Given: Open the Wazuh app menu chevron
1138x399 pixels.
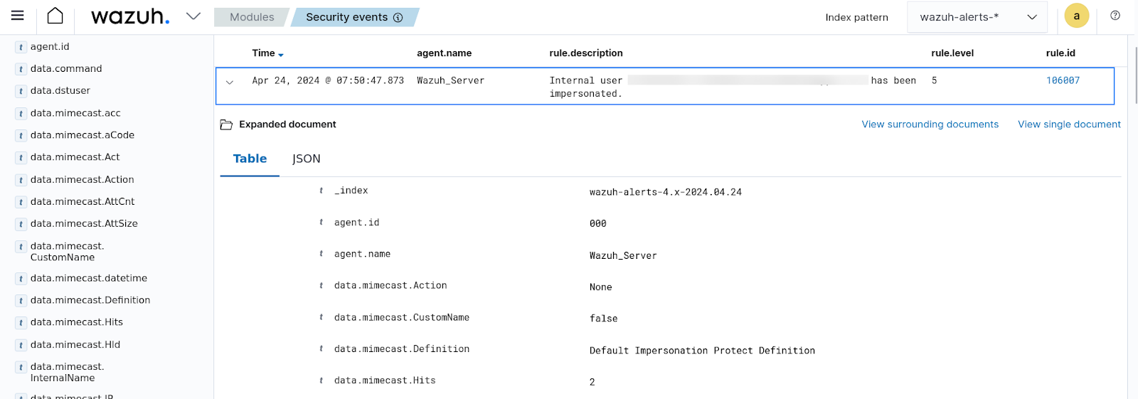Looking at the screenshot, I should [193, 16].
